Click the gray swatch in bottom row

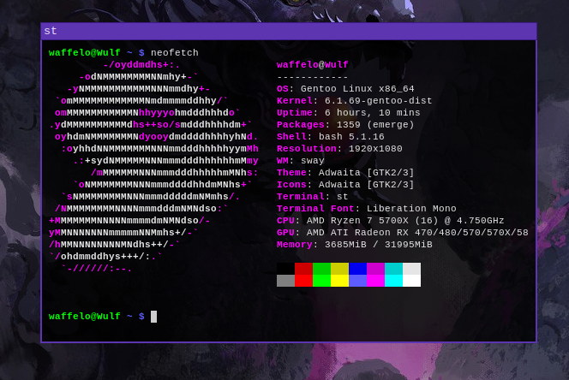[285, 281]
